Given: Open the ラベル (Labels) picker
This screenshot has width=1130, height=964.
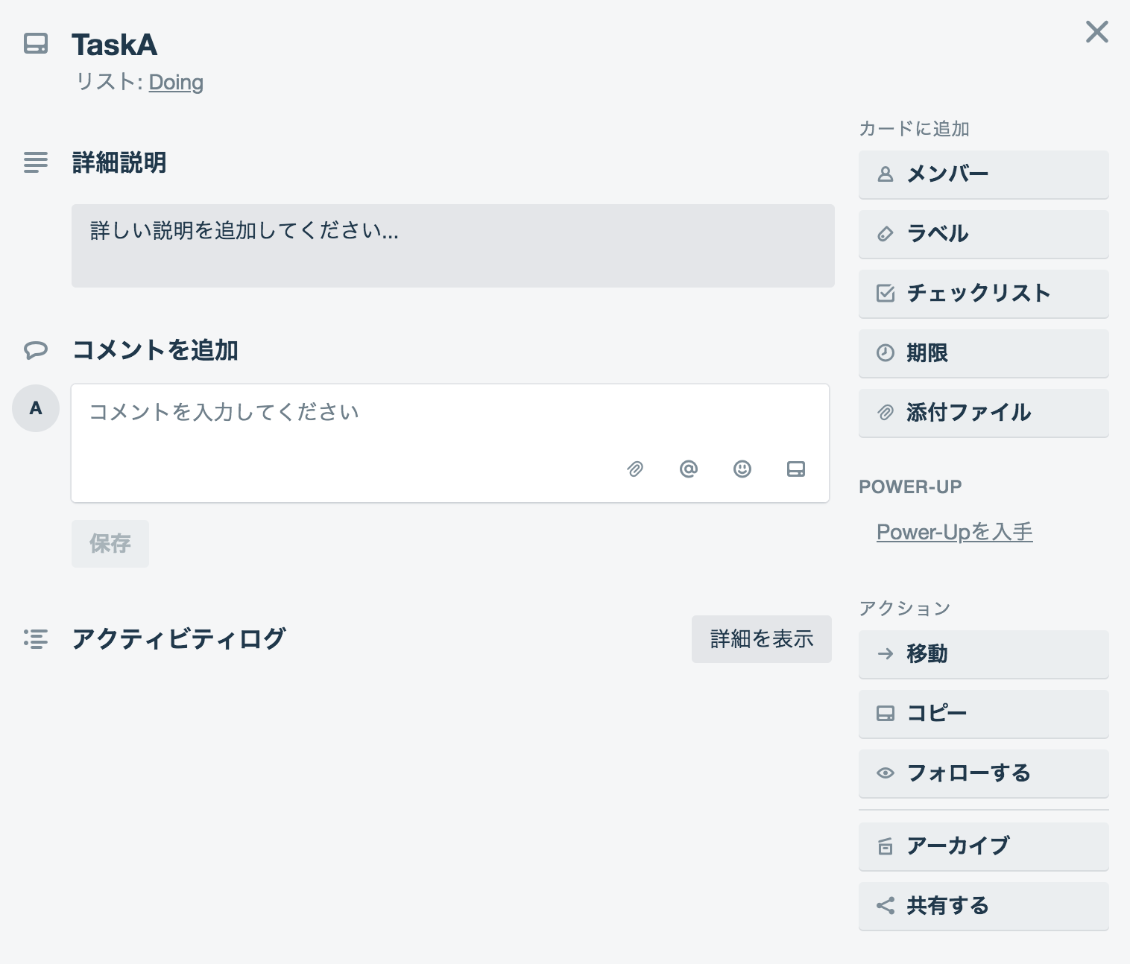Looking at the screenshot, I should click(x=983, y=234).
